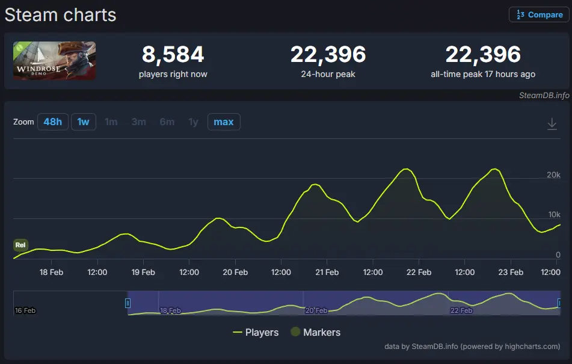This screenshot has height=364, width=572.
Task: Select the 1y zoom range
Action: click(x=193, y=122)
